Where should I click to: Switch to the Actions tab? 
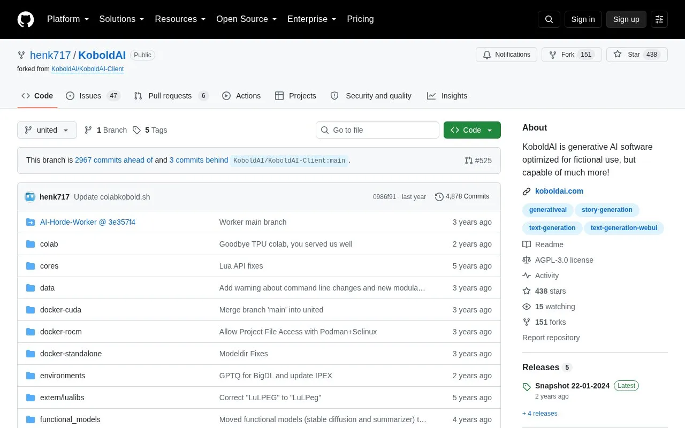pyautogui.click(x=241, y=96)
